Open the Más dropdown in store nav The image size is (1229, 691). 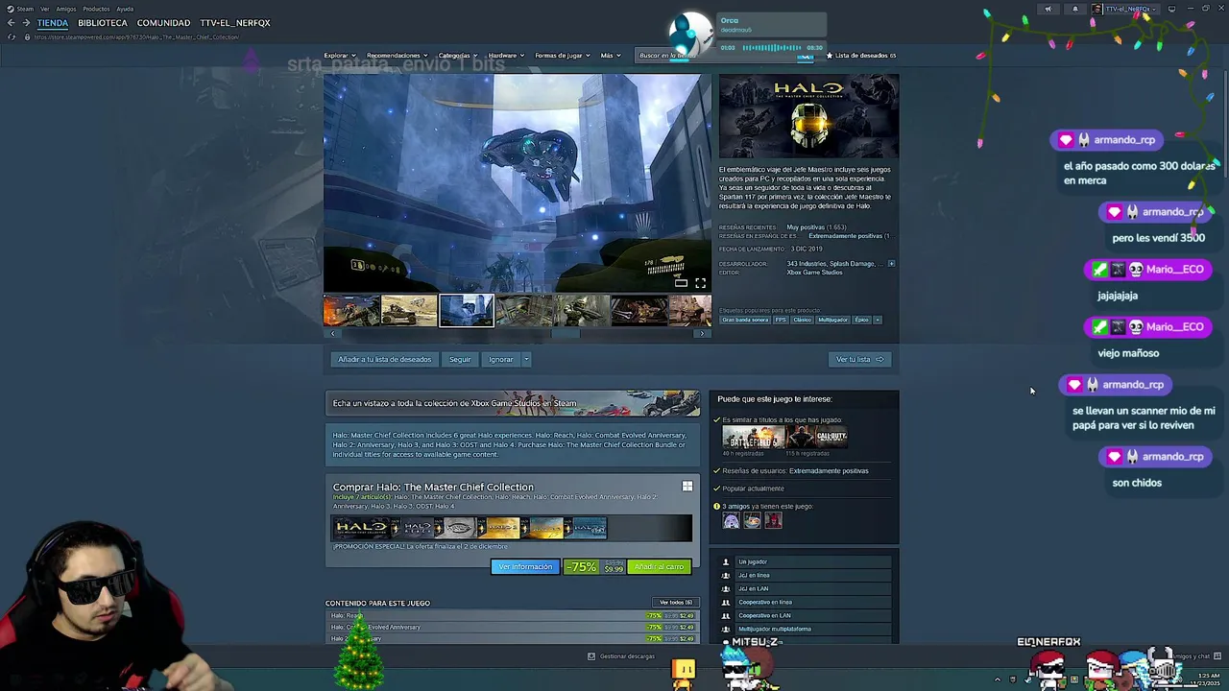611,56
